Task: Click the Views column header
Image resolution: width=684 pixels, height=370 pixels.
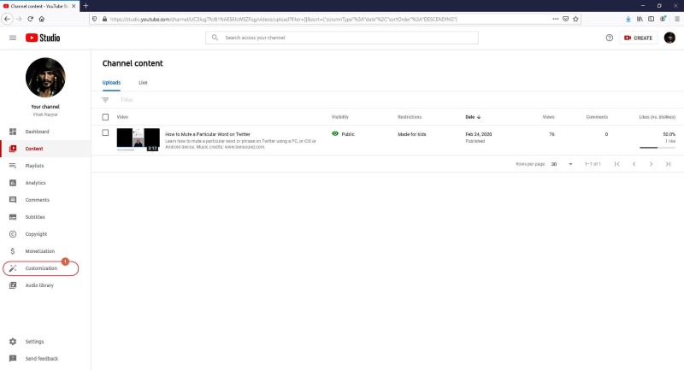Action: tap(548, 117)
